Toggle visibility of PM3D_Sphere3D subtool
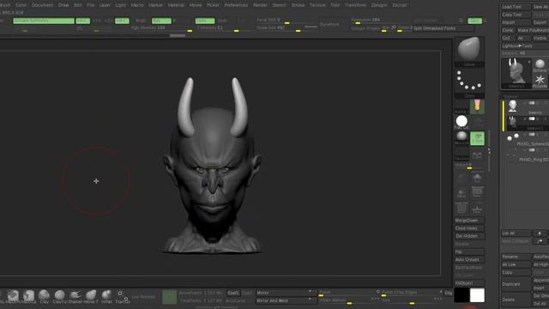Viewport: 549px width, 309px height. (x=532, y=134)
